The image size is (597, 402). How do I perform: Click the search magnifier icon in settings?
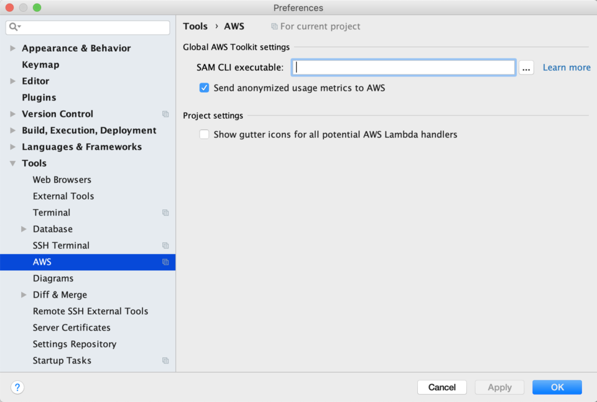pos(15,27)
